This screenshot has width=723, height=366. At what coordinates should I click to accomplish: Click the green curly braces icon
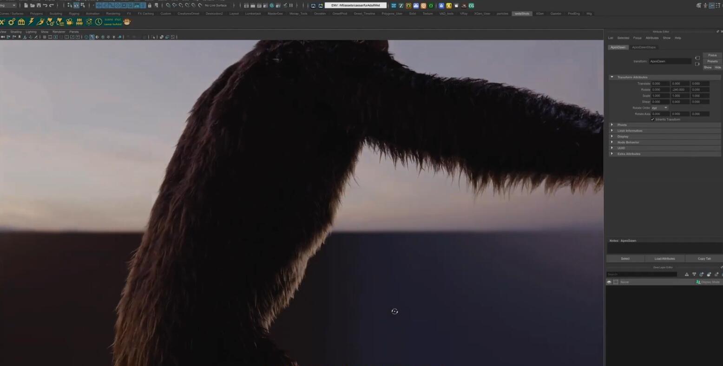point(431,6)
